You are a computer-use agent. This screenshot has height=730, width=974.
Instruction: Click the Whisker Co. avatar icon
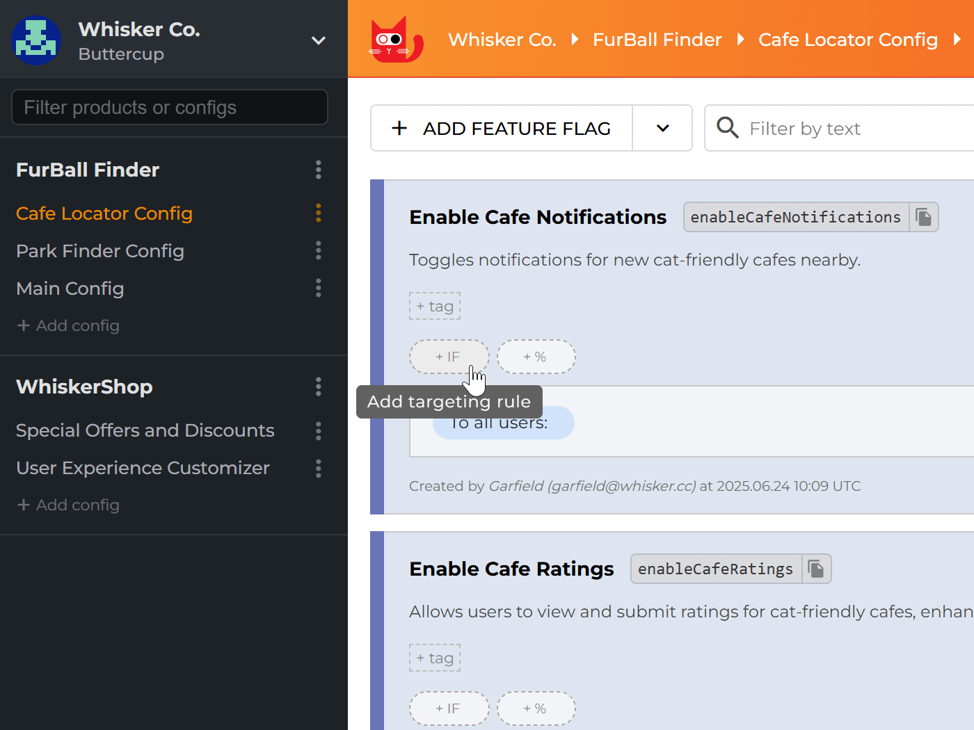(36, 40)
